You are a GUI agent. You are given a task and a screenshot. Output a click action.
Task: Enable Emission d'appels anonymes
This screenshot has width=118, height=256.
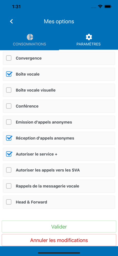tap(9, 122)
